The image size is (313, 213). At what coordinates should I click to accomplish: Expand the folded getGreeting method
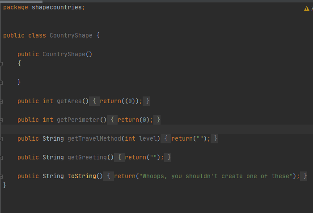[1, 158]
